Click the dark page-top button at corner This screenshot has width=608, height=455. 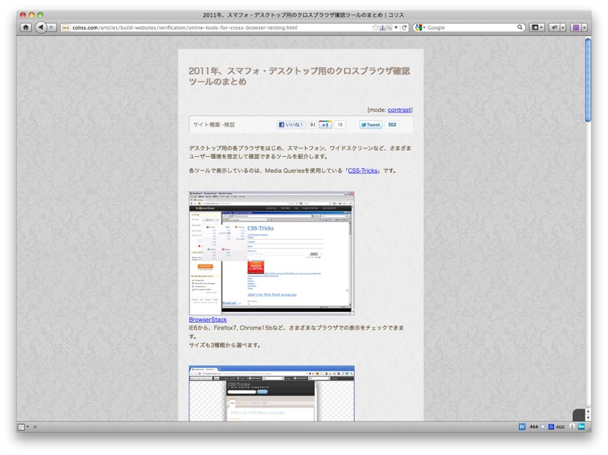click(x=579, y=415)
